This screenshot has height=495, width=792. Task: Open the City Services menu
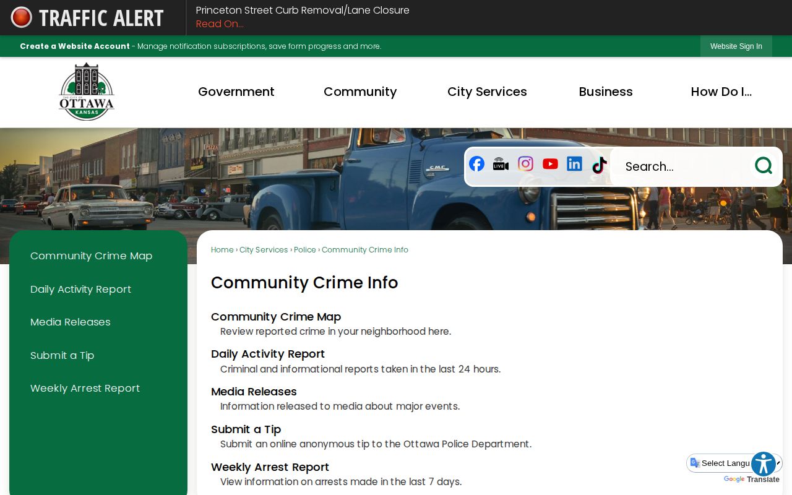pyautogui.click(x=487, y=92)
